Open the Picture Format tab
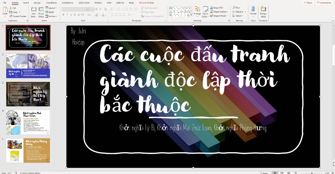This screenshot has height=174, width=335. tap(146, 3)
